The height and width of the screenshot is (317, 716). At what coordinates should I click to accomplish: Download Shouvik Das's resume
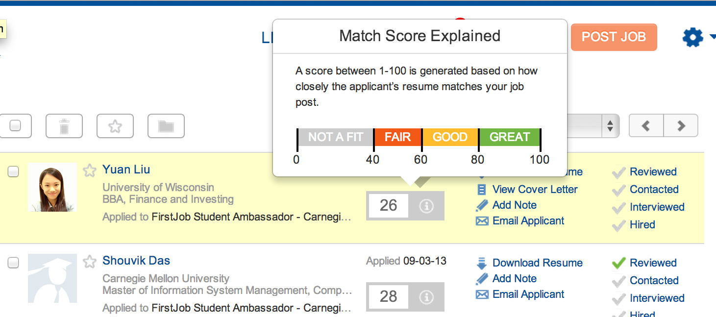pos(537,263)
